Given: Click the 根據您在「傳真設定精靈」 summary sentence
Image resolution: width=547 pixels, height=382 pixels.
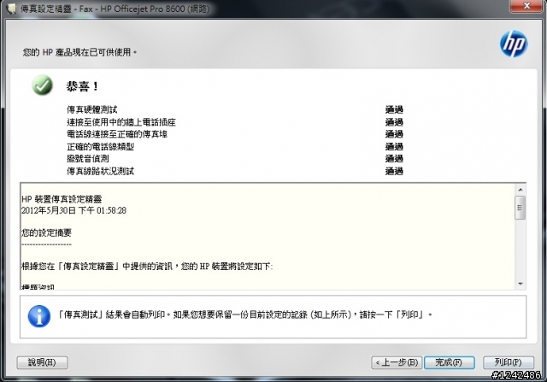Looking at the screenshot, I should [x=147, y=267].
